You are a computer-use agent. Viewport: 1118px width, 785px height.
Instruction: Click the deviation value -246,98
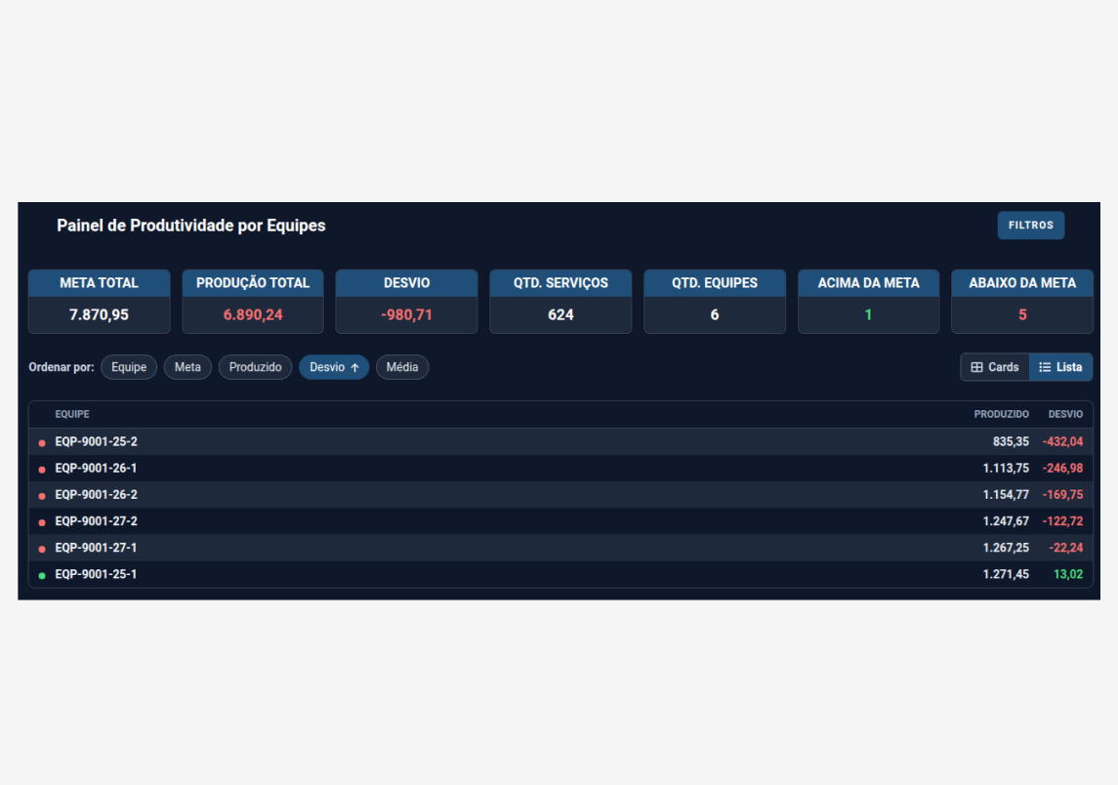click(1062, 469)
